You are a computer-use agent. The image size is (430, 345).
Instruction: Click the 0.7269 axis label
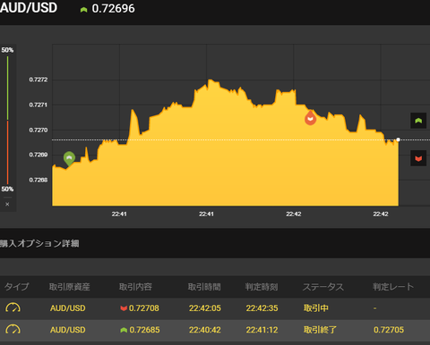[39, 155]
